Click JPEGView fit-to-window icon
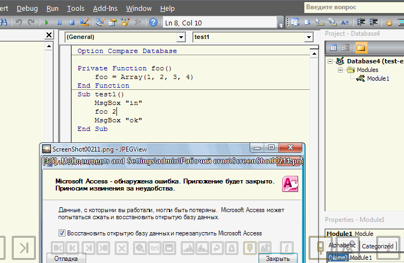The height and width of the screenshot is (263, 404). (170, 248)
